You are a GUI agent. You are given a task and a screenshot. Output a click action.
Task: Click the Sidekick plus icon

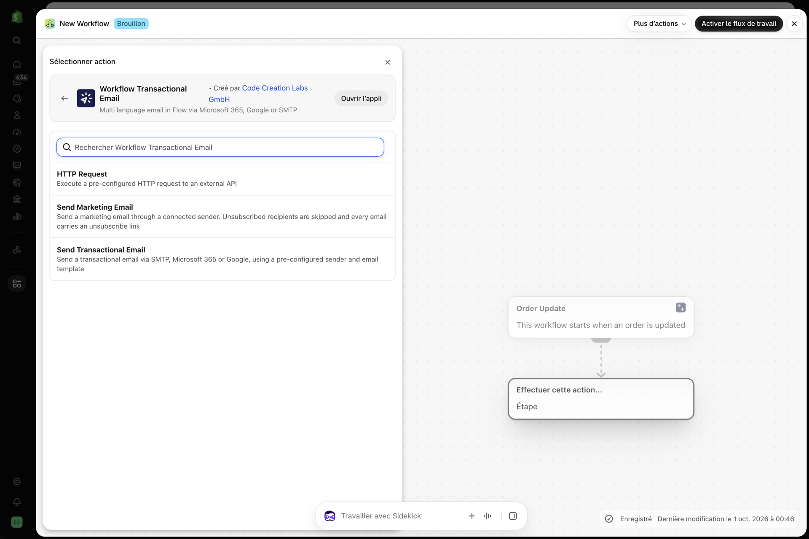[x=472, y=516]
